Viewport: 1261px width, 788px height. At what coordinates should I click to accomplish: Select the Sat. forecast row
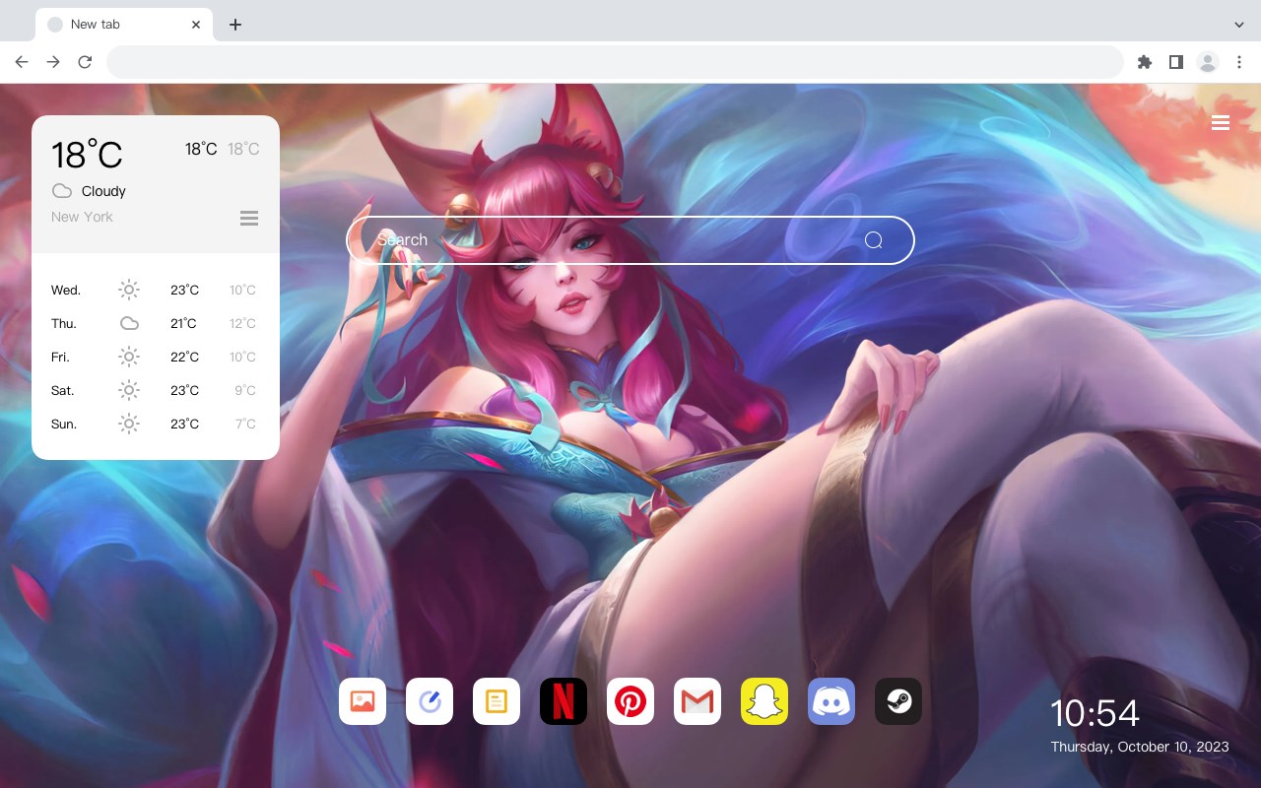pyautogui.click(x=155, y=390)
